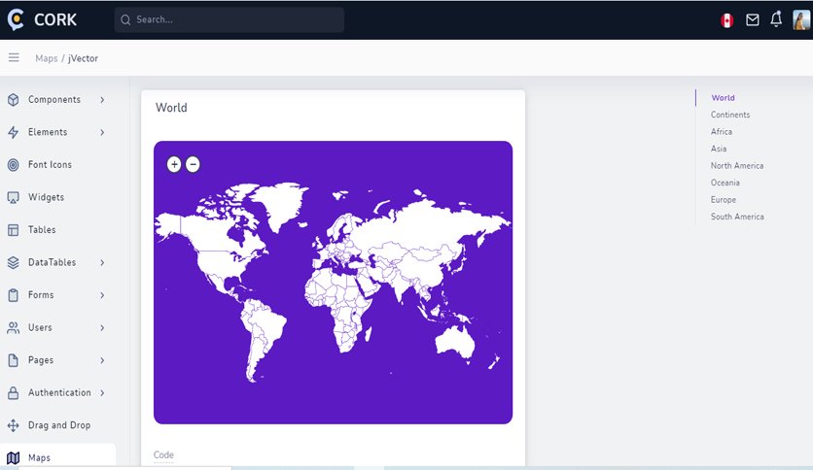The height and width of the screenshot is (470, 813).
Task: Open Tables page
Action: point(42,230)
